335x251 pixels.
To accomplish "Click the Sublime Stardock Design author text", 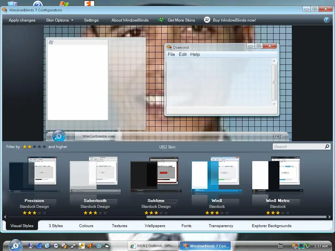I will click(156, 207).
